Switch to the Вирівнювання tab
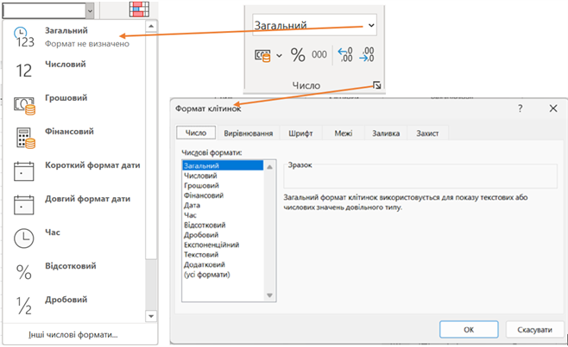Image resolution: width=568 pixels, height=347 pixels. (249, 133)
